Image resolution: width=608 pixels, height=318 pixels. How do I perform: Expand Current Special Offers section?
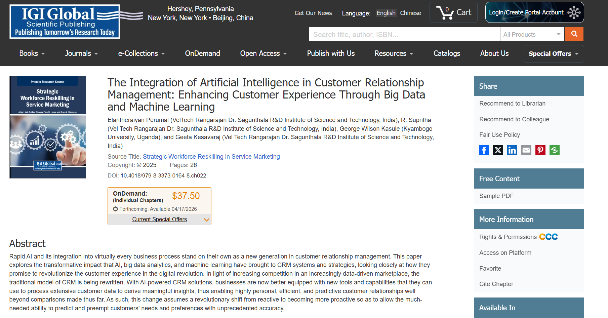(x=160, y=220)
